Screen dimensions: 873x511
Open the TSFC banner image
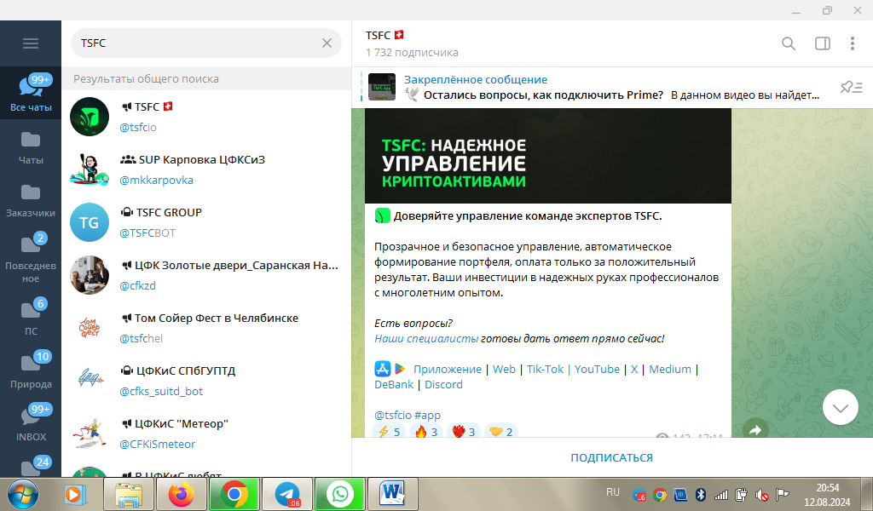tap(548, 156)
